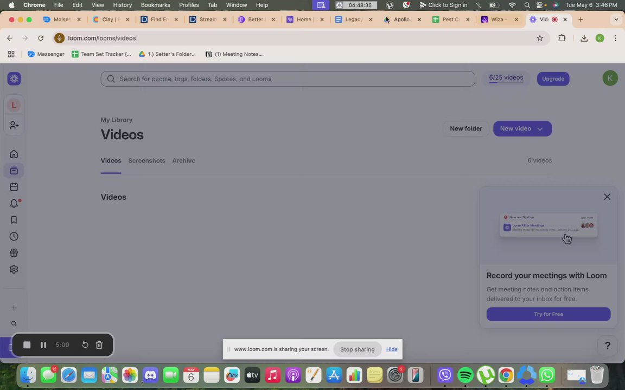The width and height of the screenshot is (625, 390).
Task: Open the workspace L avatar
Action: (14, 105)
